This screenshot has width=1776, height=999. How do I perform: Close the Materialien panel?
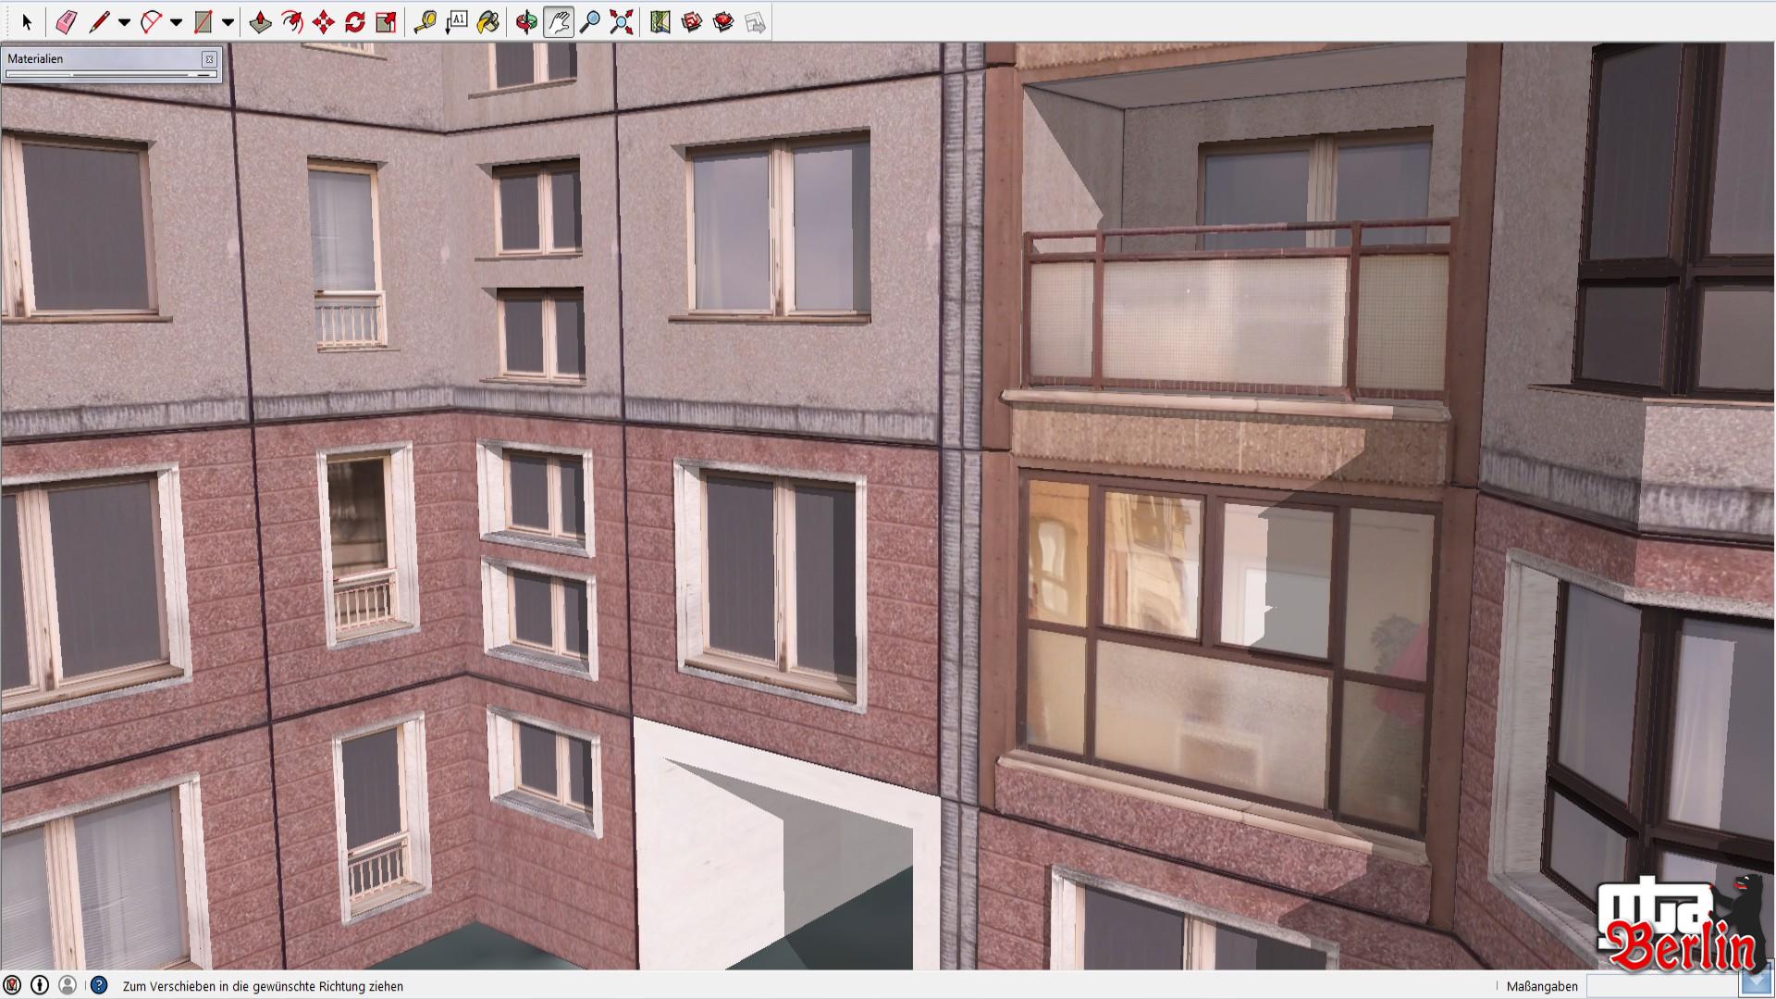209,58
